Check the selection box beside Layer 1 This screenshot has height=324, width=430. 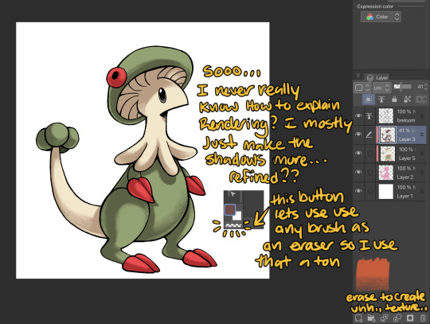pyautogui.click(x=369, y=191)
